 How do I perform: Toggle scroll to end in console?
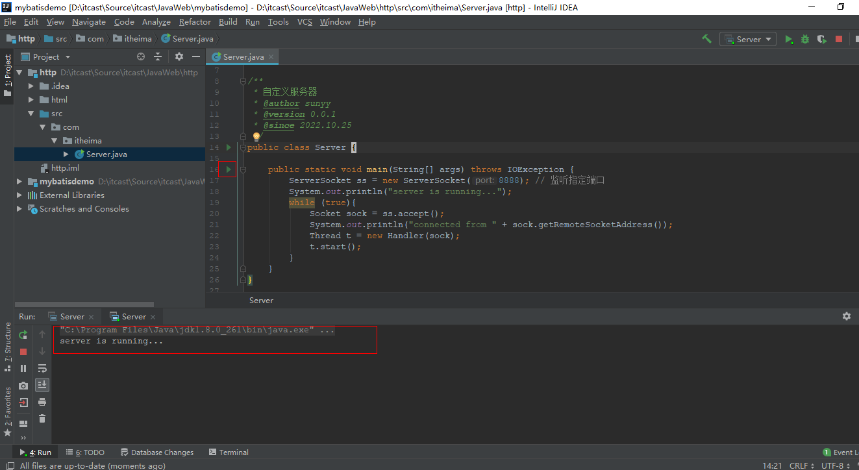[42, 385]
